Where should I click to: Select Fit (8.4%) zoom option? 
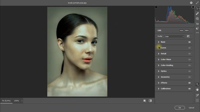[x=6, y=101]
